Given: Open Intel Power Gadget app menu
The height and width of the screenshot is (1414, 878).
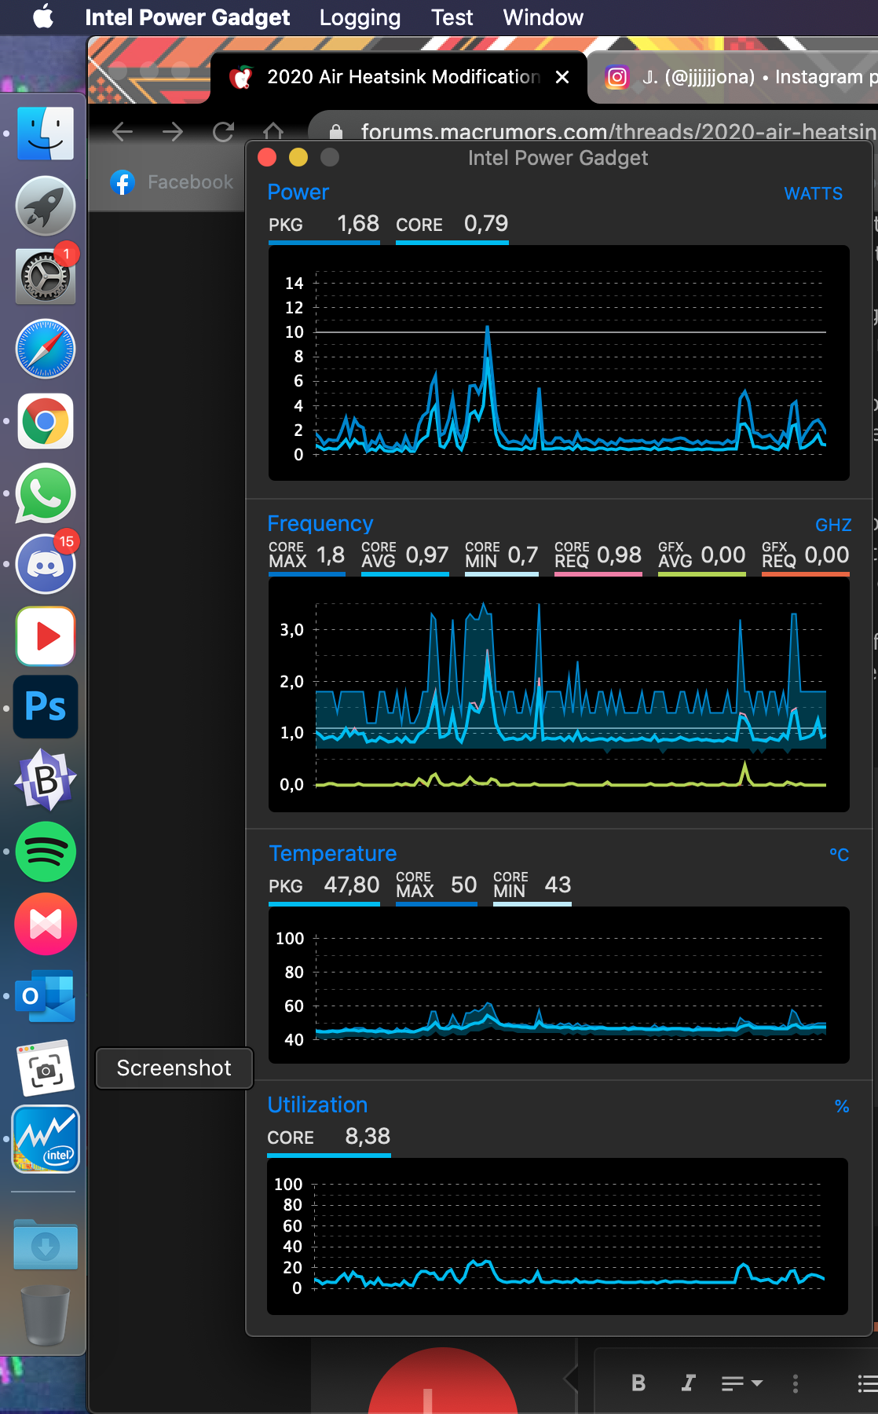Looking at the screenshot, I should click(x=187, y=17).
